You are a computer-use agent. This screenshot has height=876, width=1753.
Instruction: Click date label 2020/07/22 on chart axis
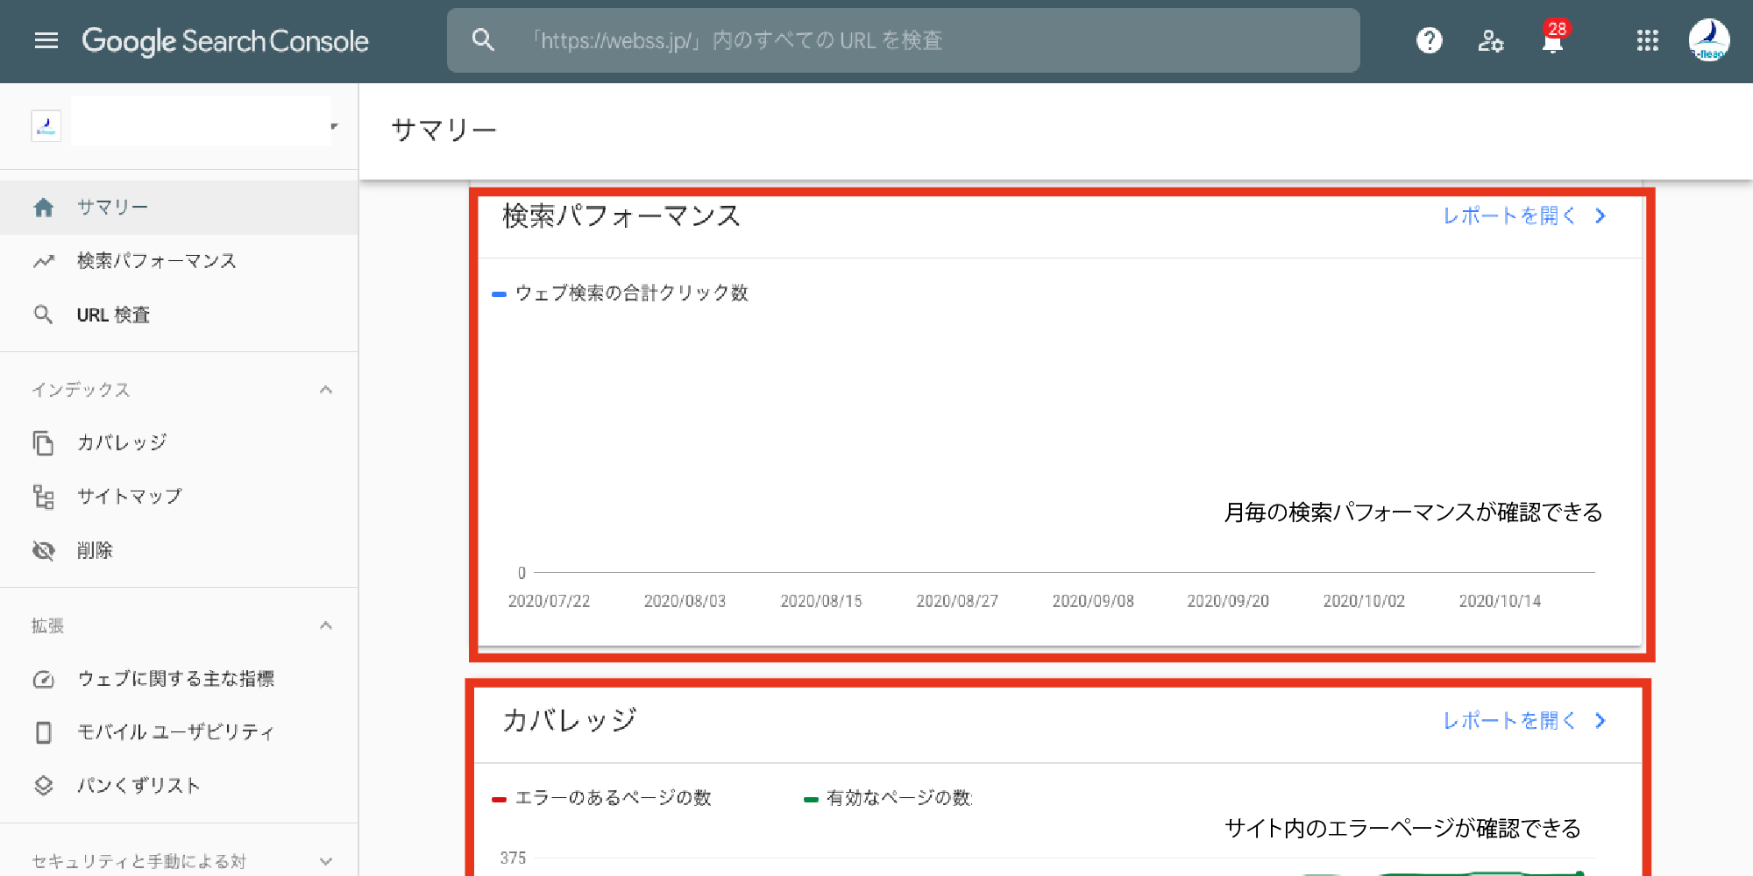(549, 601)
